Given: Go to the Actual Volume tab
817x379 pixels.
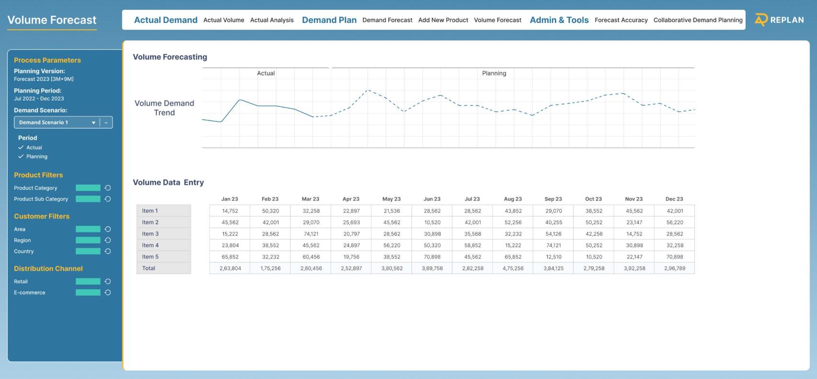Looking at the screenshot, I should (x=224, y=20).
